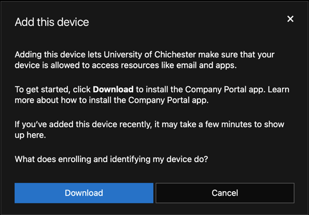Click the bold 'Download' word in instructions

click(113, 90)
